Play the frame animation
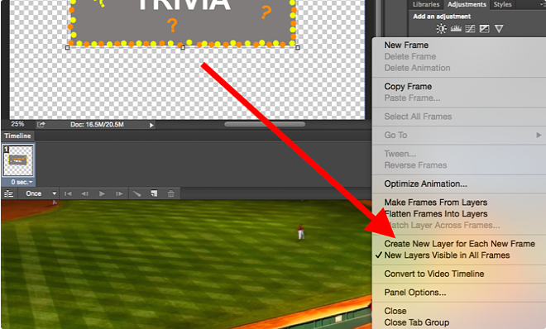Image resolution: width=546 pixels, height=329 pixels. [x=102, y=193]
